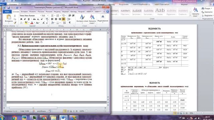Click the російська language indicator
Image resolution: width=214 pixels, height=120 pixels.
(41, 111)
